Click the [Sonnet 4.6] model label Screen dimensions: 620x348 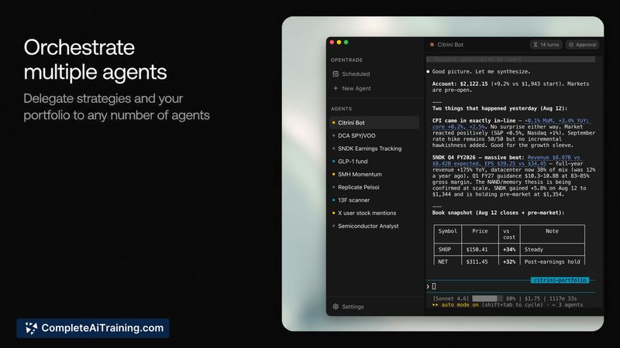pos(451,299)
